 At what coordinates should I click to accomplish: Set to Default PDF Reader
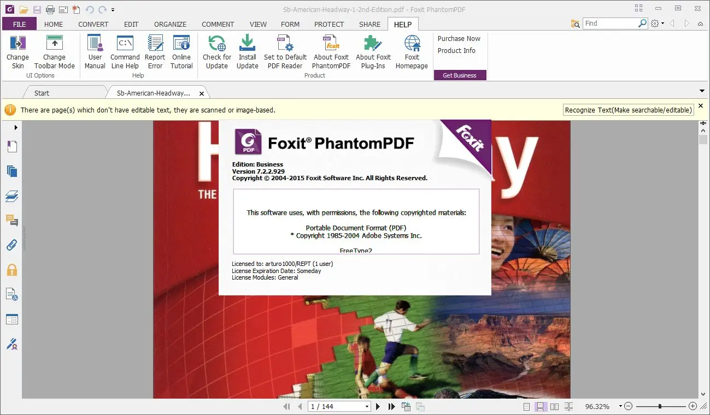[x=285, y=52]
